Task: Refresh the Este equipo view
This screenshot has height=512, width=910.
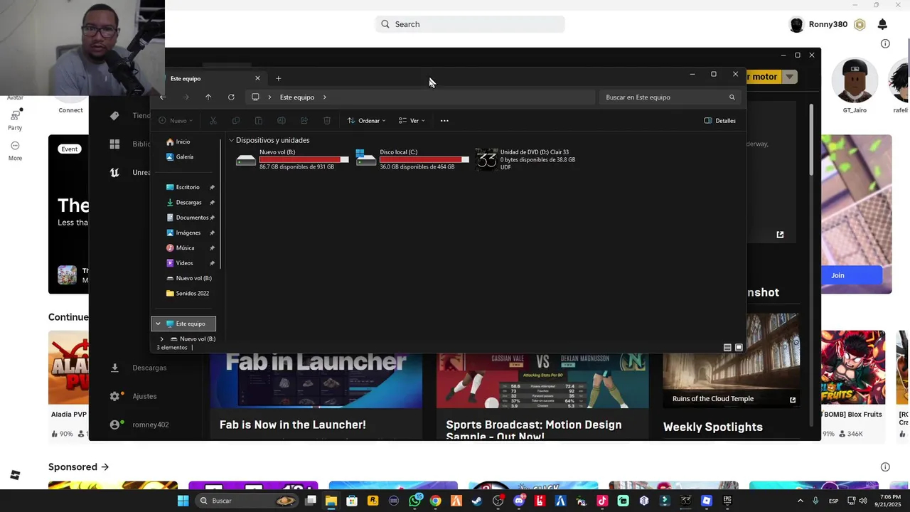Action: coord(231,97)
